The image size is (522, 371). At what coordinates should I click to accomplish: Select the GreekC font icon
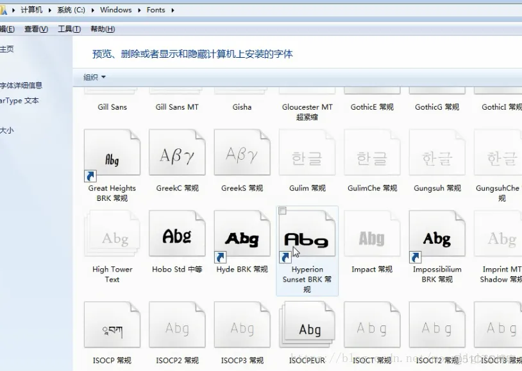click(x=177, y=152)
